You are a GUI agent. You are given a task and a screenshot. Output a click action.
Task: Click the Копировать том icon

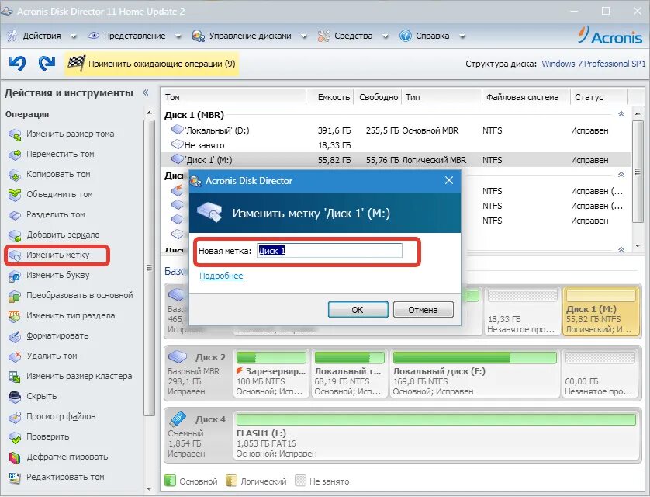15,175
